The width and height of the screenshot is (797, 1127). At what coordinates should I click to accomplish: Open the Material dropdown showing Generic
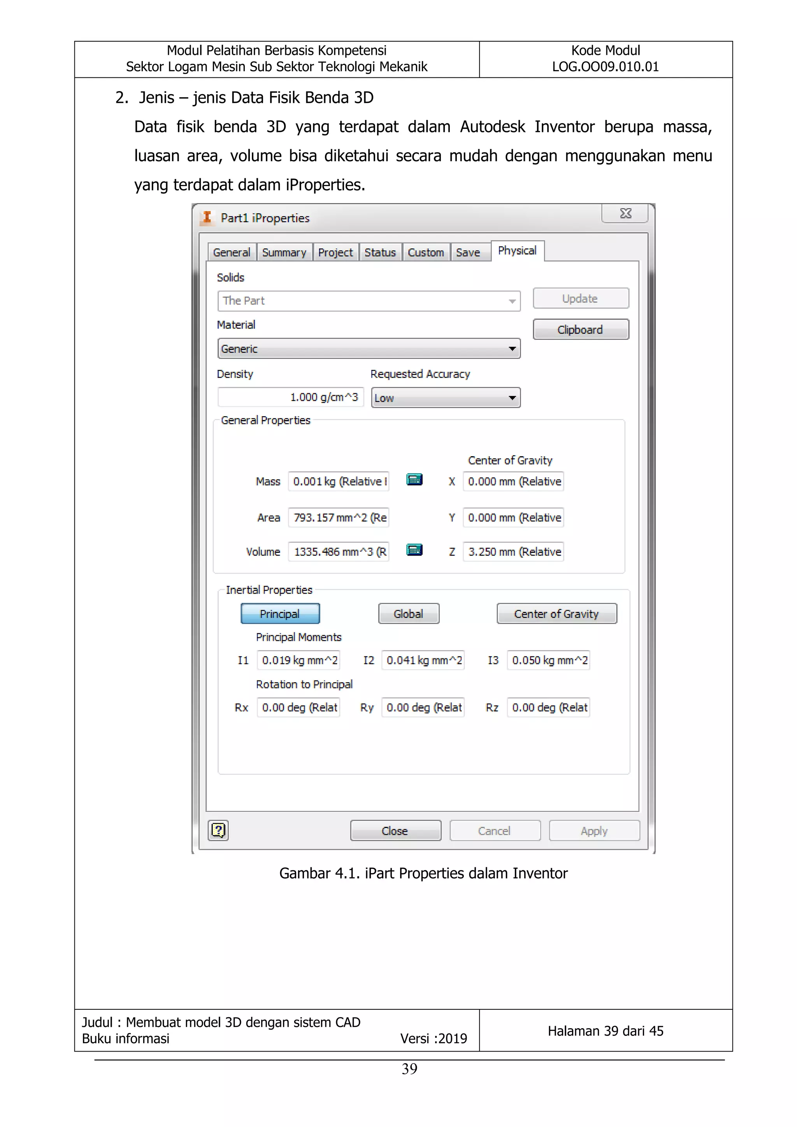click(x=369, y=348)
